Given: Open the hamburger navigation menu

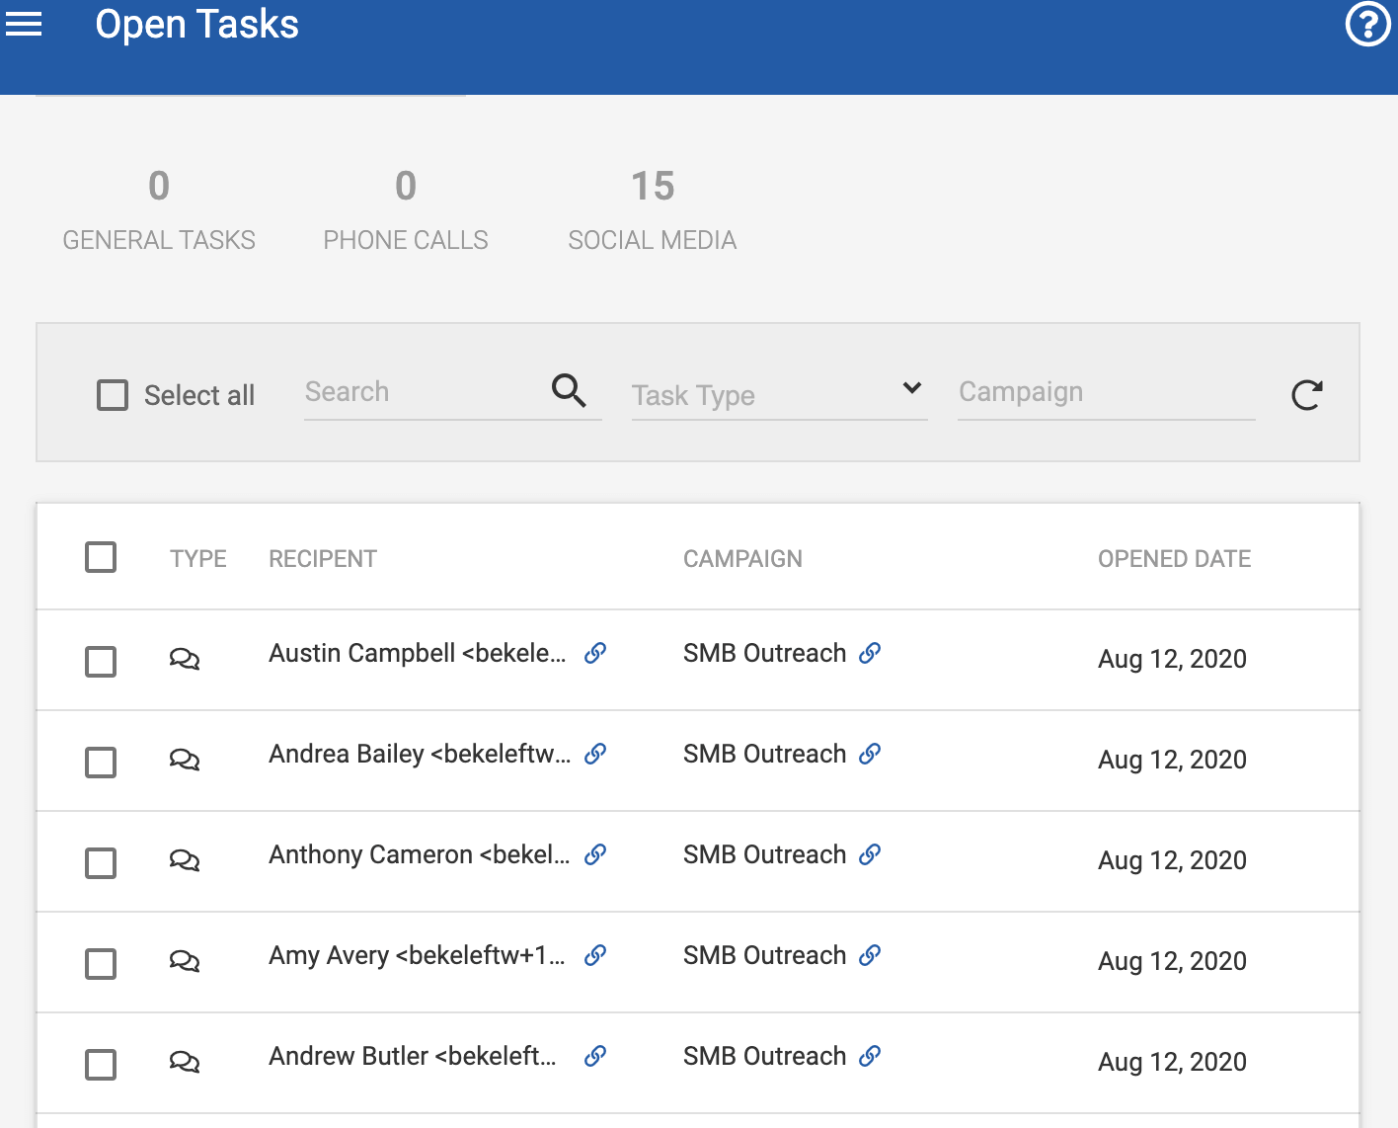Looking at the screenshot, I should tap(24, 24).
